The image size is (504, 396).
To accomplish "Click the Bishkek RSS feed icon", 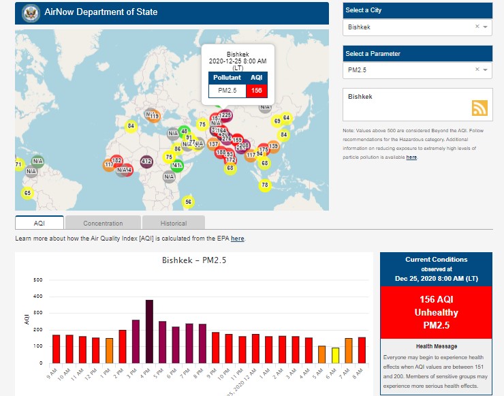I will click(x=480, y=108).
